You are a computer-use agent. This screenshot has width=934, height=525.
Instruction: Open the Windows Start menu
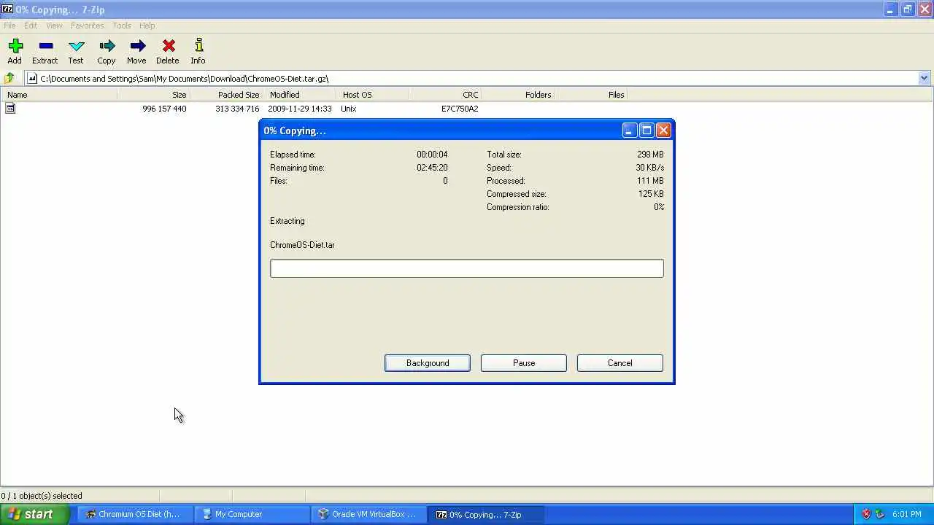click(35, 514)
